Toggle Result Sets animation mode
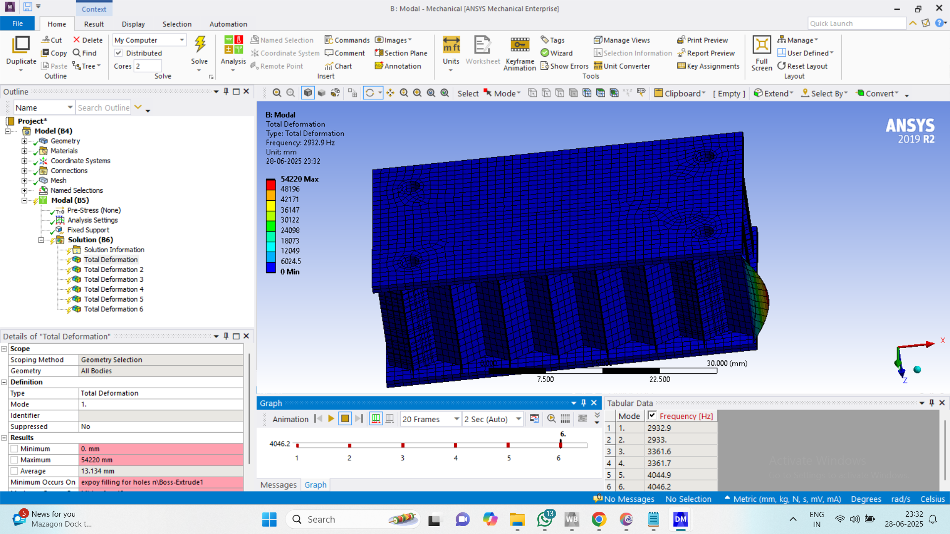Image resolution: width=950 pixels, height=534 pixels. tap(390, 419)
